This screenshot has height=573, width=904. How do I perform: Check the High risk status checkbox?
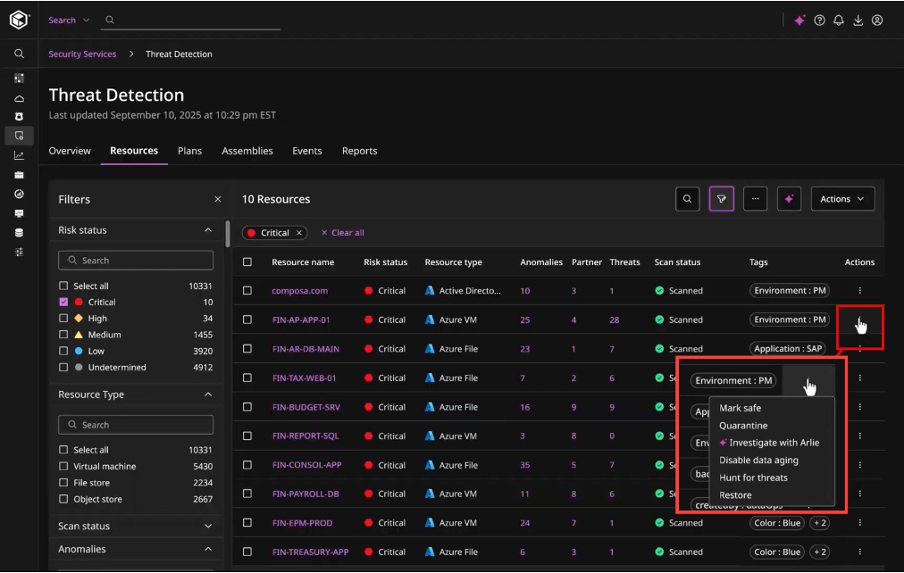click(63, 319)
